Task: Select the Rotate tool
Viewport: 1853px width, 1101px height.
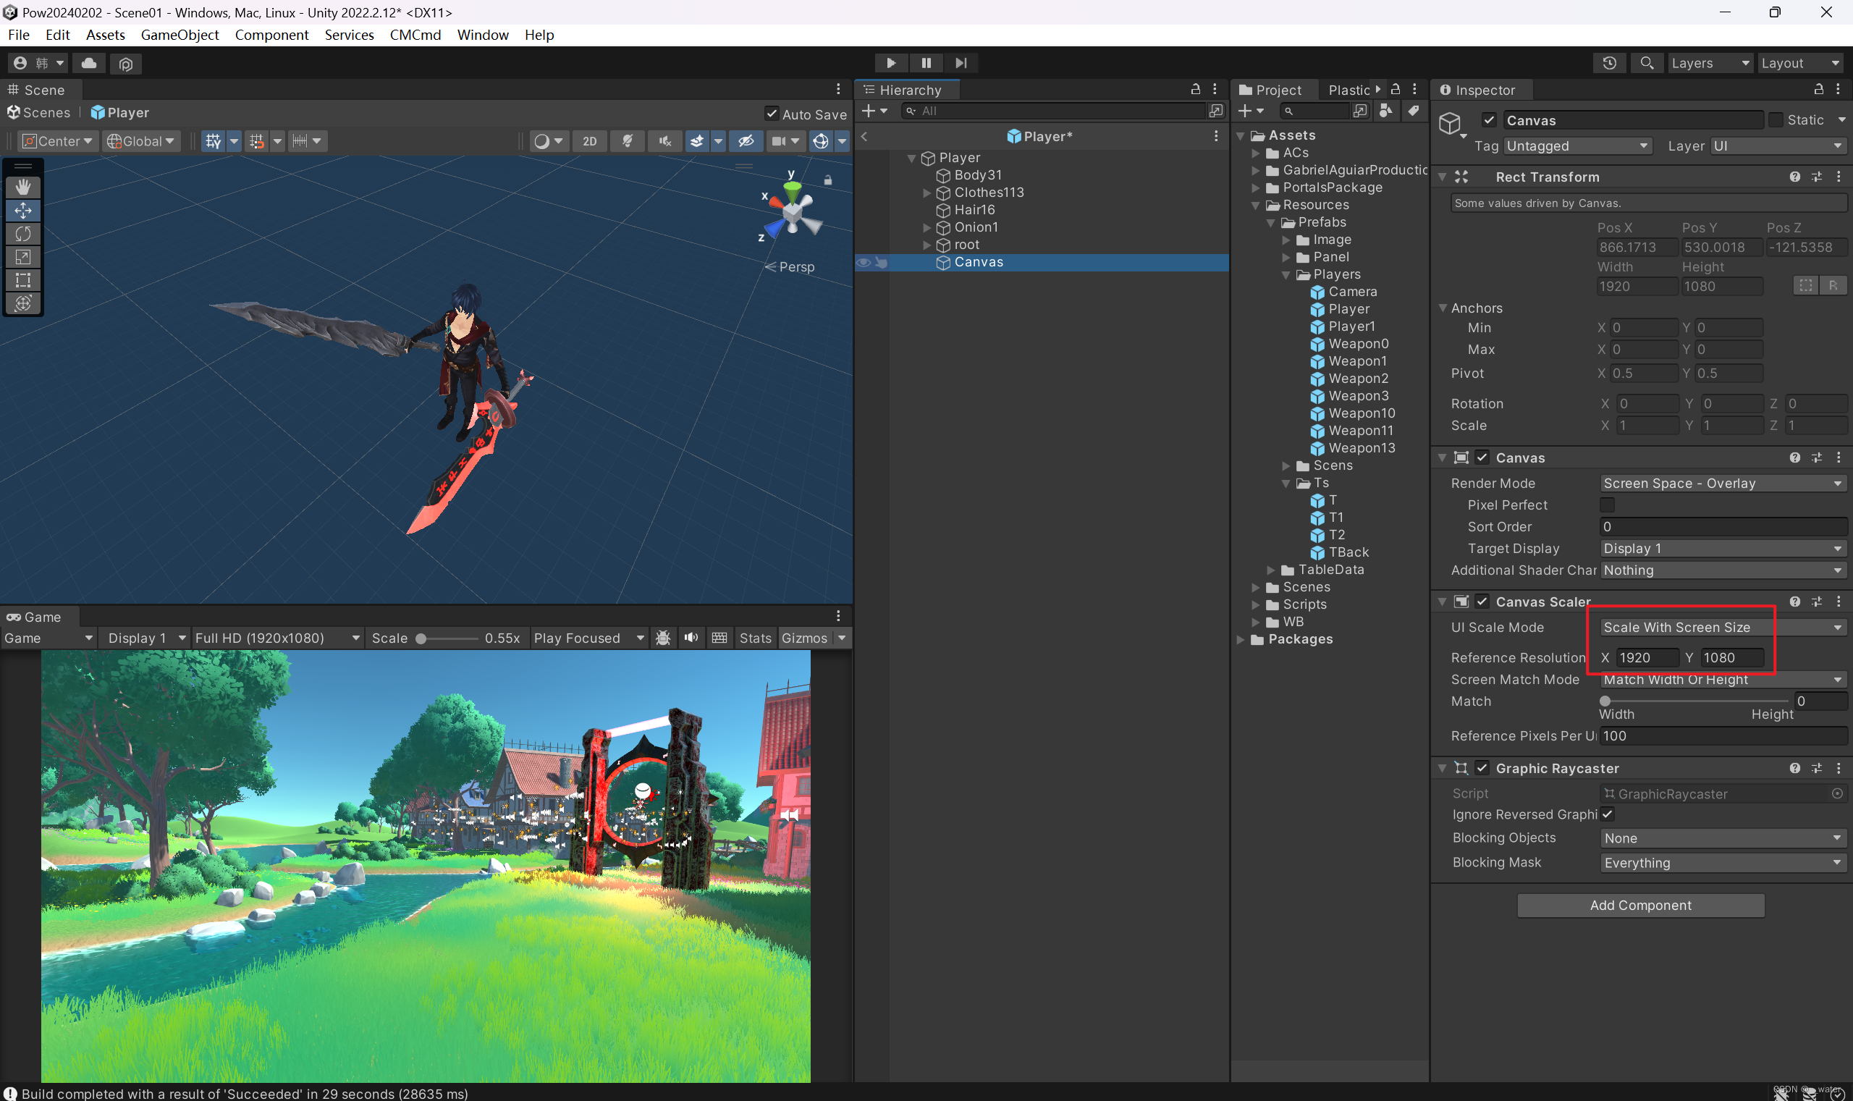Action: [23, 234]
